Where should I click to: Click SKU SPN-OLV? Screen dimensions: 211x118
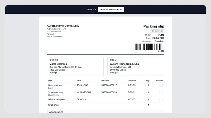pyautogui.click(x=81, y=99)
